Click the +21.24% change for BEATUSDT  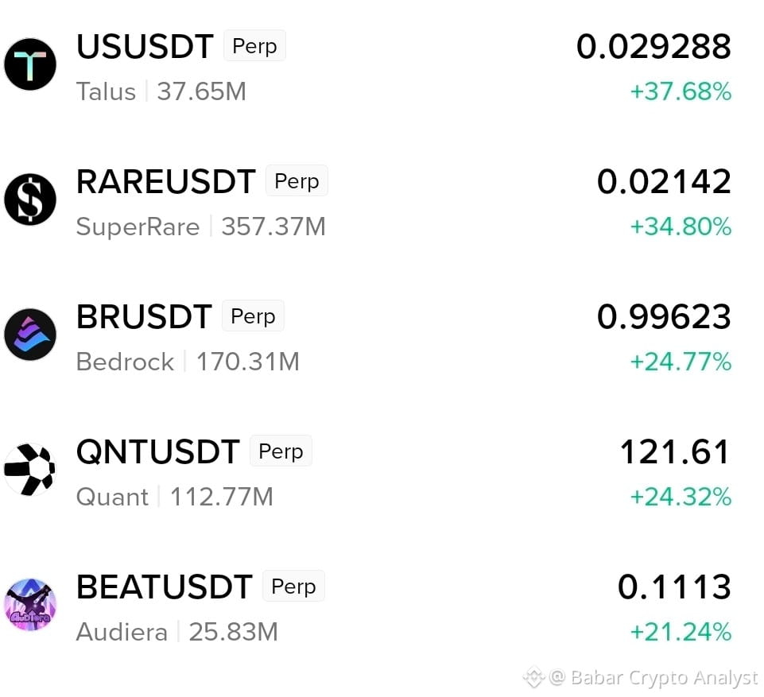[681, 632]
